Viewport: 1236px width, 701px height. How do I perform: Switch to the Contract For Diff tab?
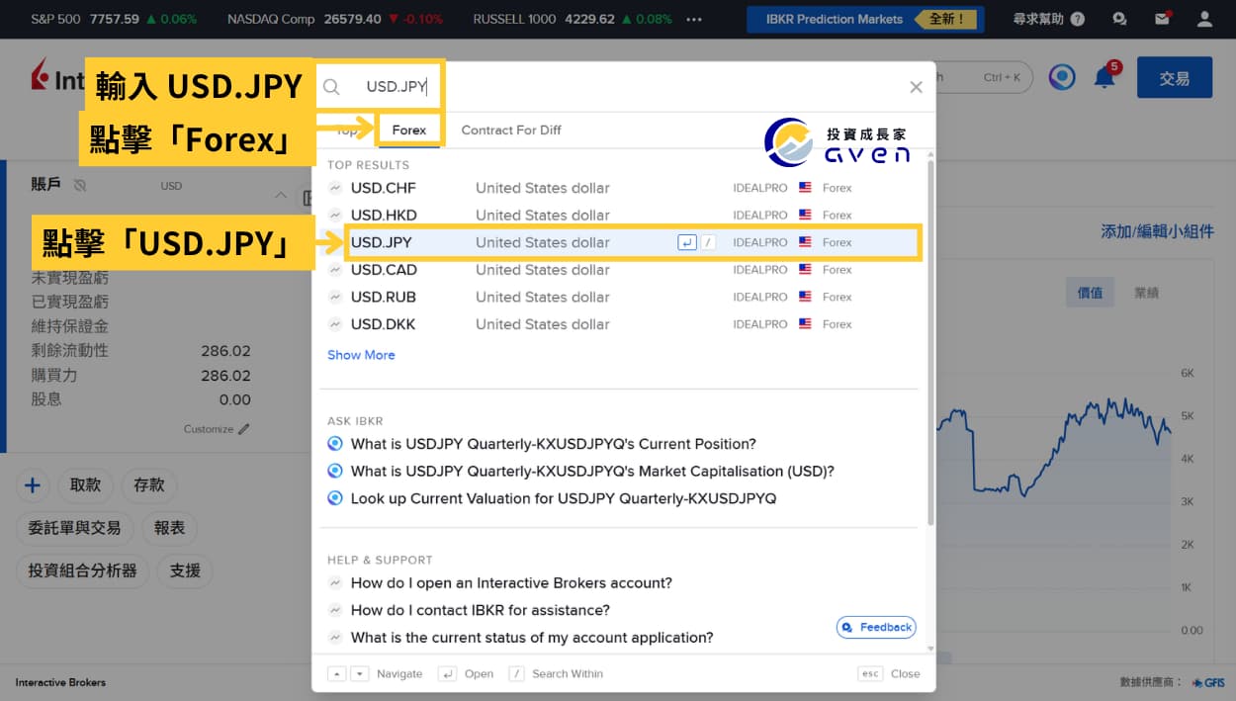tap(511, 130)
